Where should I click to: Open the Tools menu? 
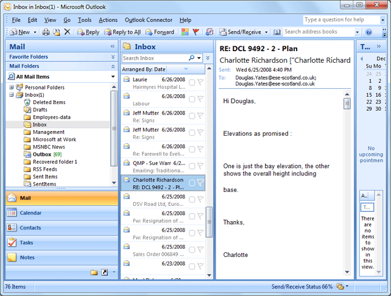85,20
